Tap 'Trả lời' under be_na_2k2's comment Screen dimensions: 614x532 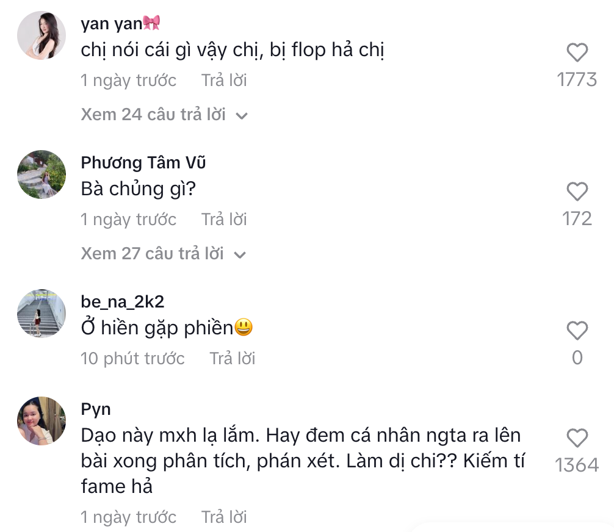click(232, 358)
